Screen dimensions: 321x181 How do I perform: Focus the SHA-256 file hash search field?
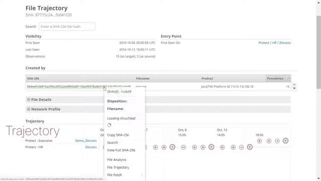point(67,27)
